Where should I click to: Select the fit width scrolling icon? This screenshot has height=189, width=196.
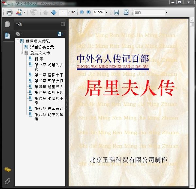116,12
